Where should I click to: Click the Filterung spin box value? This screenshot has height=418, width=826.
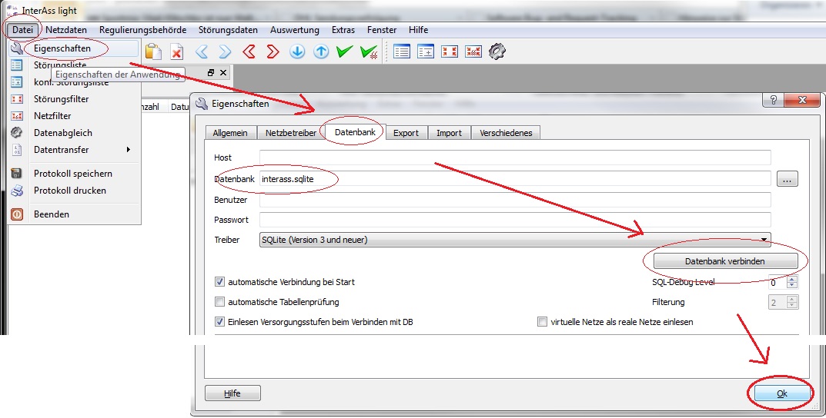[778, 302]
